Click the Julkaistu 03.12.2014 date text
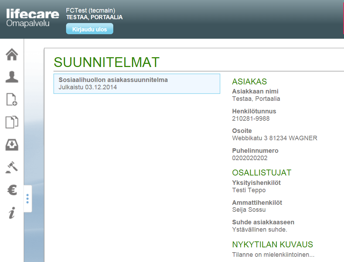 coord(87,87)
